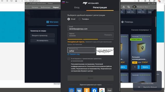Register via Odnoklassniki icon
The height and width of the screenshot is (92, 165).
87,90
